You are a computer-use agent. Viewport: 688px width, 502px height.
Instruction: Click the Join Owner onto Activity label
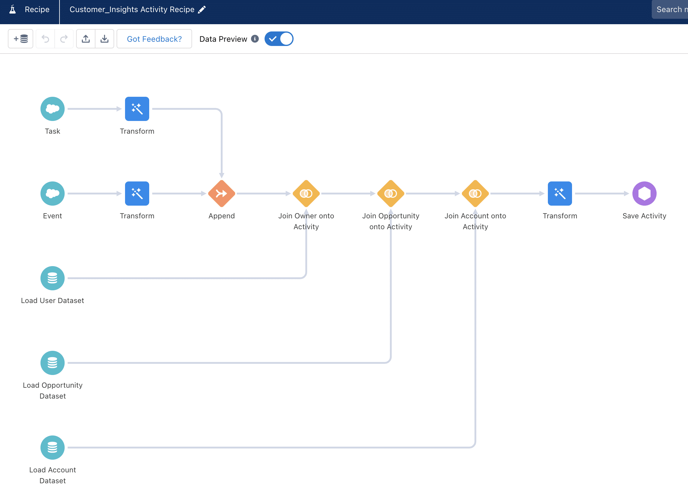(x=306, y=221)
